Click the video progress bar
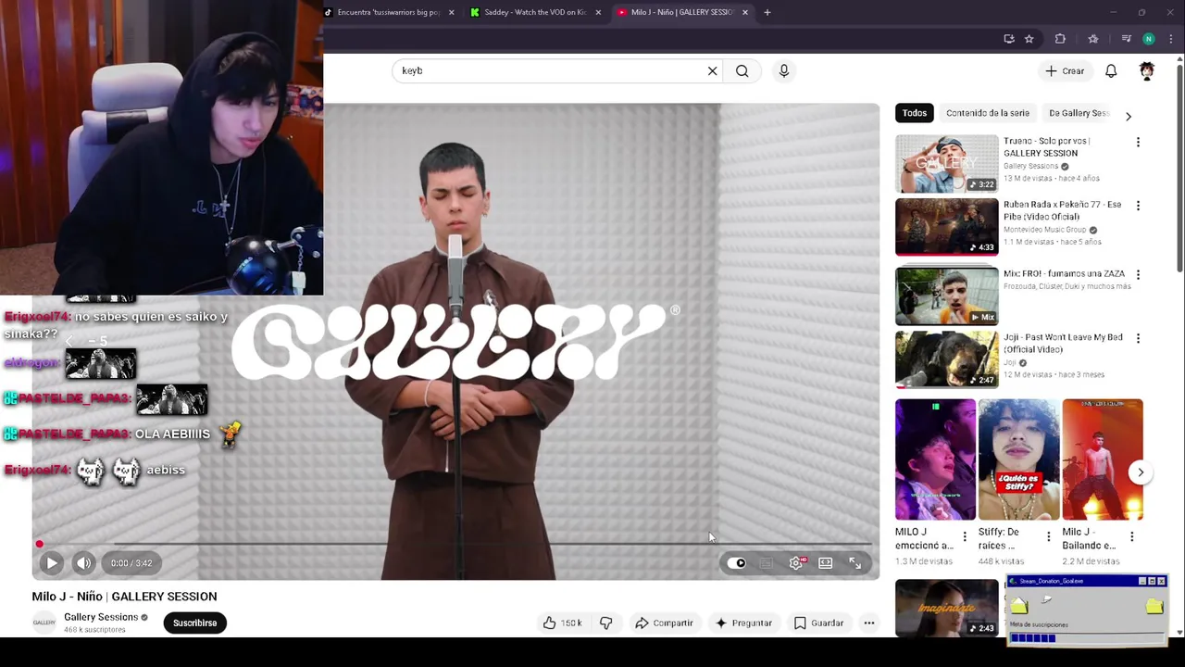 455,544
